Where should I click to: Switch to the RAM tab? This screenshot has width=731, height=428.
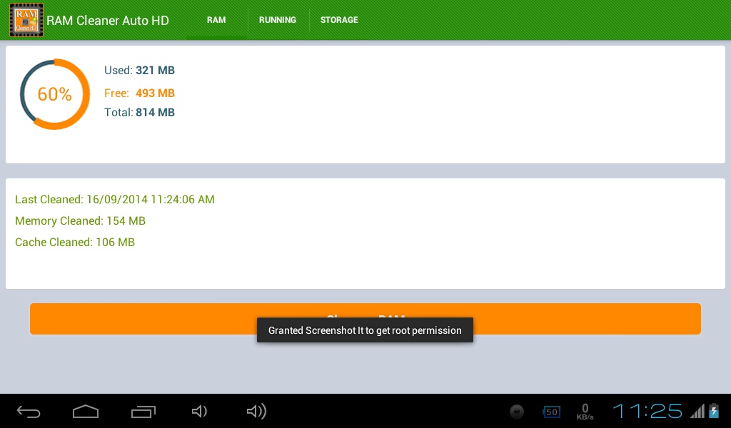(216, 20)
